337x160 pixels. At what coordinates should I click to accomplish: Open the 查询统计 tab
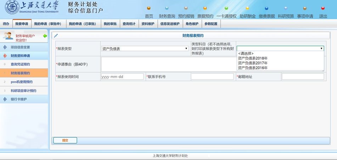point(129,24)
